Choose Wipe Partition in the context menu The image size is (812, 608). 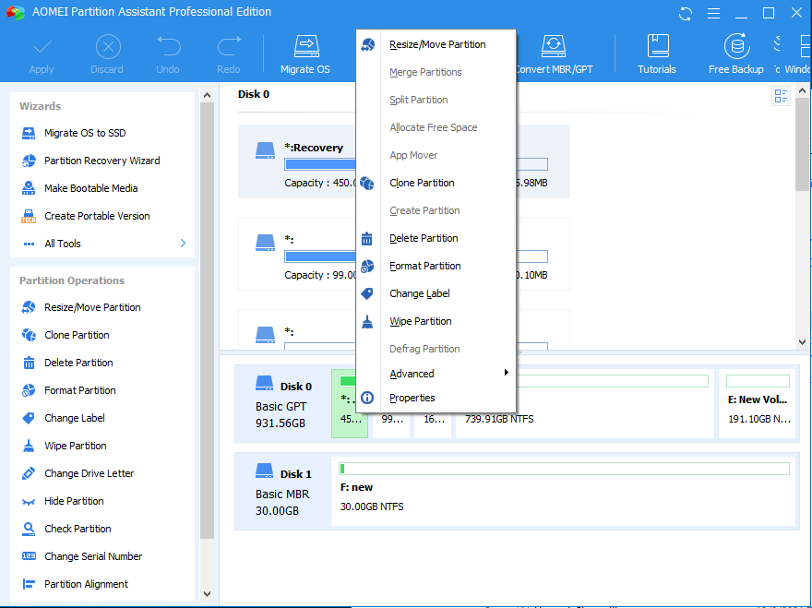click(x=436, y=322)
